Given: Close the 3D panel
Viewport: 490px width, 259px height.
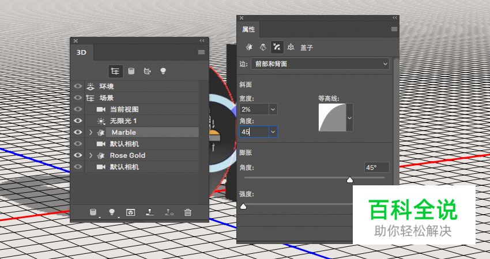Looking at the screenshot, I should [x=76, y=40].
